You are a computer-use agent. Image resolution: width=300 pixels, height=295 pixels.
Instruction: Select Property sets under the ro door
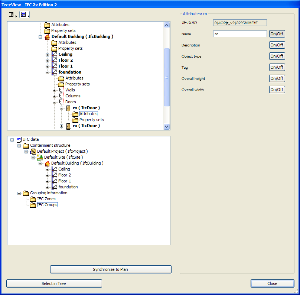pyautogui.click(x=91, y=120)
